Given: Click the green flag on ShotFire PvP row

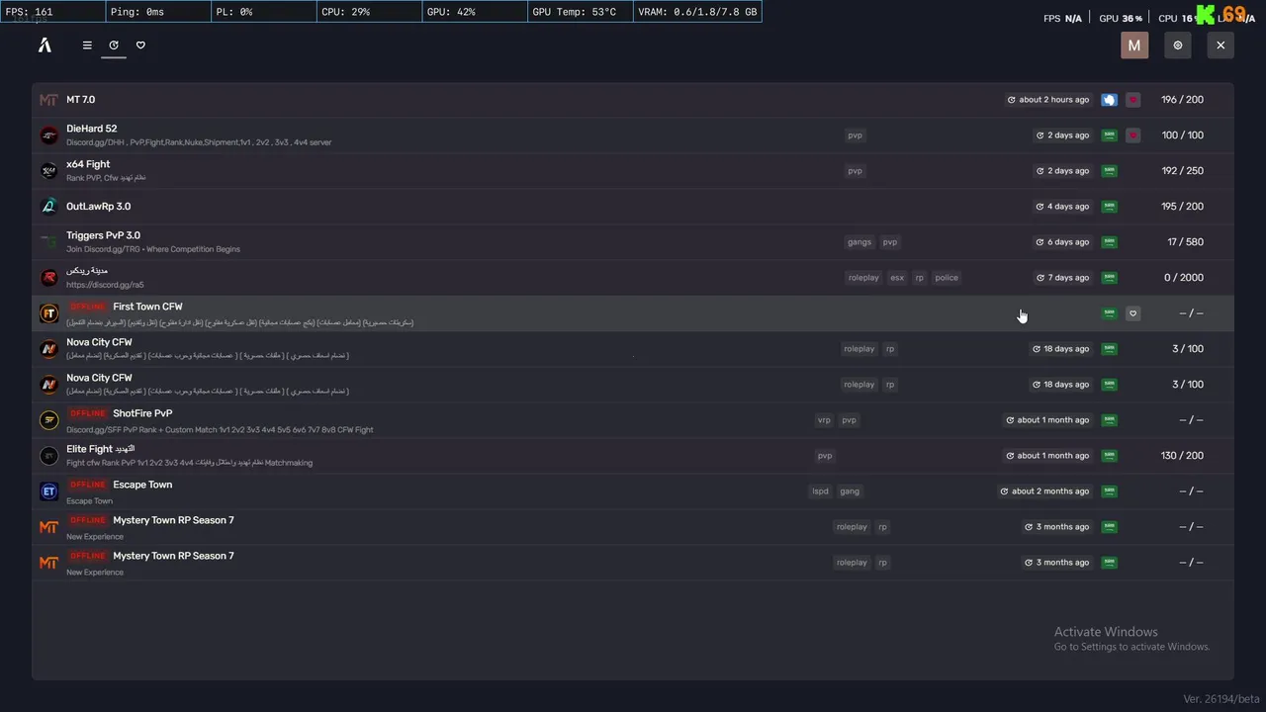Looking at the screenshot, I should click(1110, 420).
